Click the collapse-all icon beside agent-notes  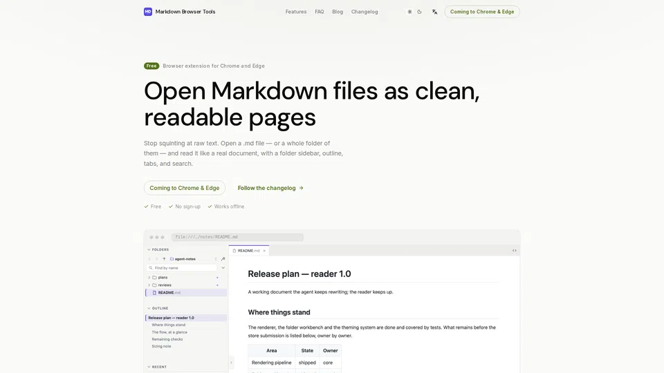[216, 259]
